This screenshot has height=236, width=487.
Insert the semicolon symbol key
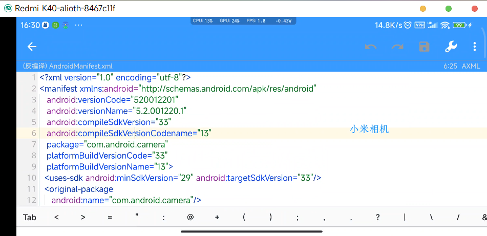point(298,218)
